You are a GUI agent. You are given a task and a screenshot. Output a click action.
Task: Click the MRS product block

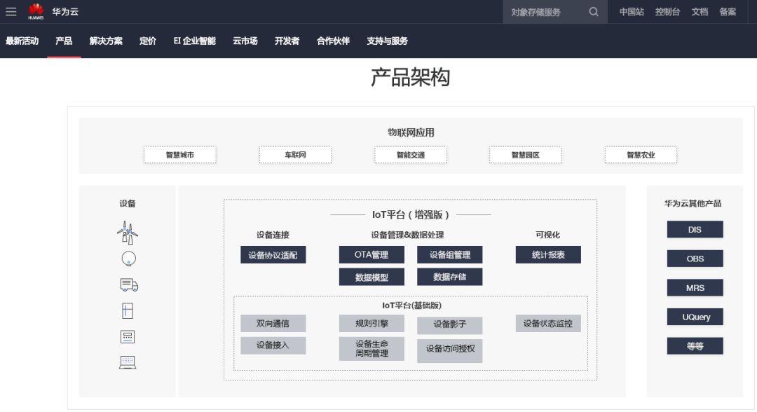[x=695, y=287]
